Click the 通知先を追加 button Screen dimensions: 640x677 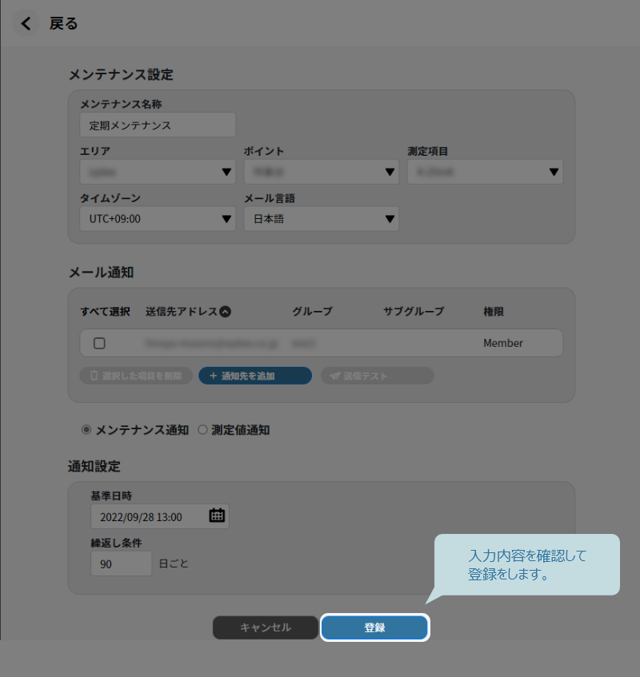(255, 376)
